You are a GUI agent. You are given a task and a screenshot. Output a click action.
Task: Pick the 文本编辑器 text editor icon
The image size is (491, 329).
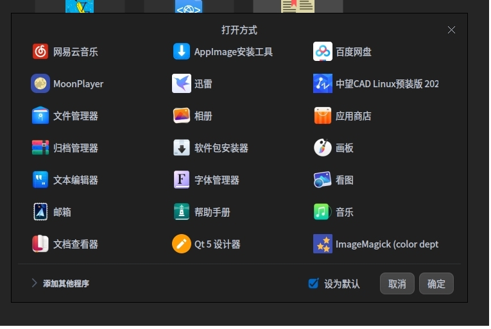point(40,180)
